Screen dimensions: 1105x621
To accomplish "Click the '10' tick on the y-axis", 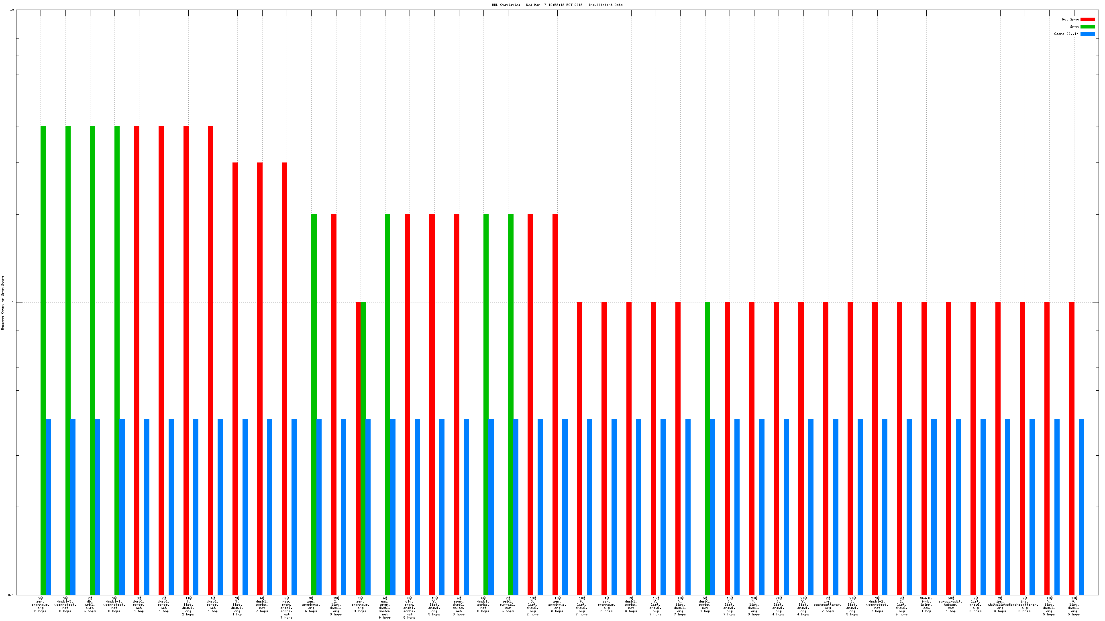I will (x=12, y=10).
